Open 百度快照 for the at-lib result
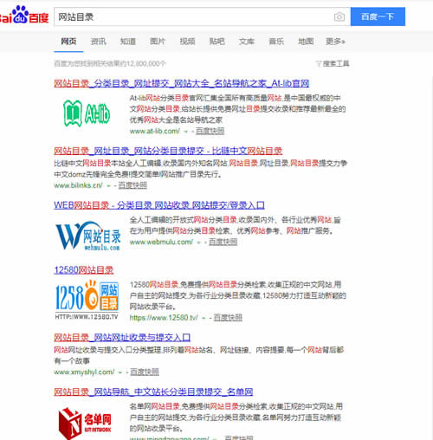 point(210,131)
